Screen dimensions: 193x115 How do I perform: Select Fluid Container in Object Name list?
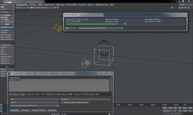59,80
